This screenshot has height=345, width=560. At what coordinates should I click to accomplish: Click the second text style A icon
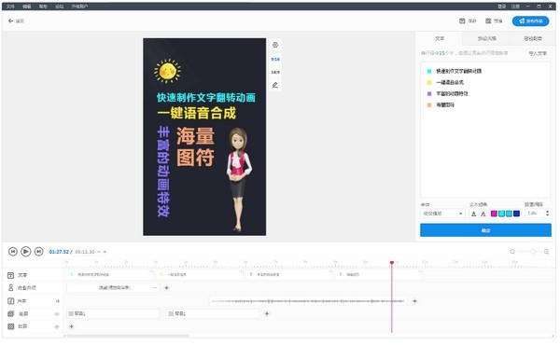483,214
